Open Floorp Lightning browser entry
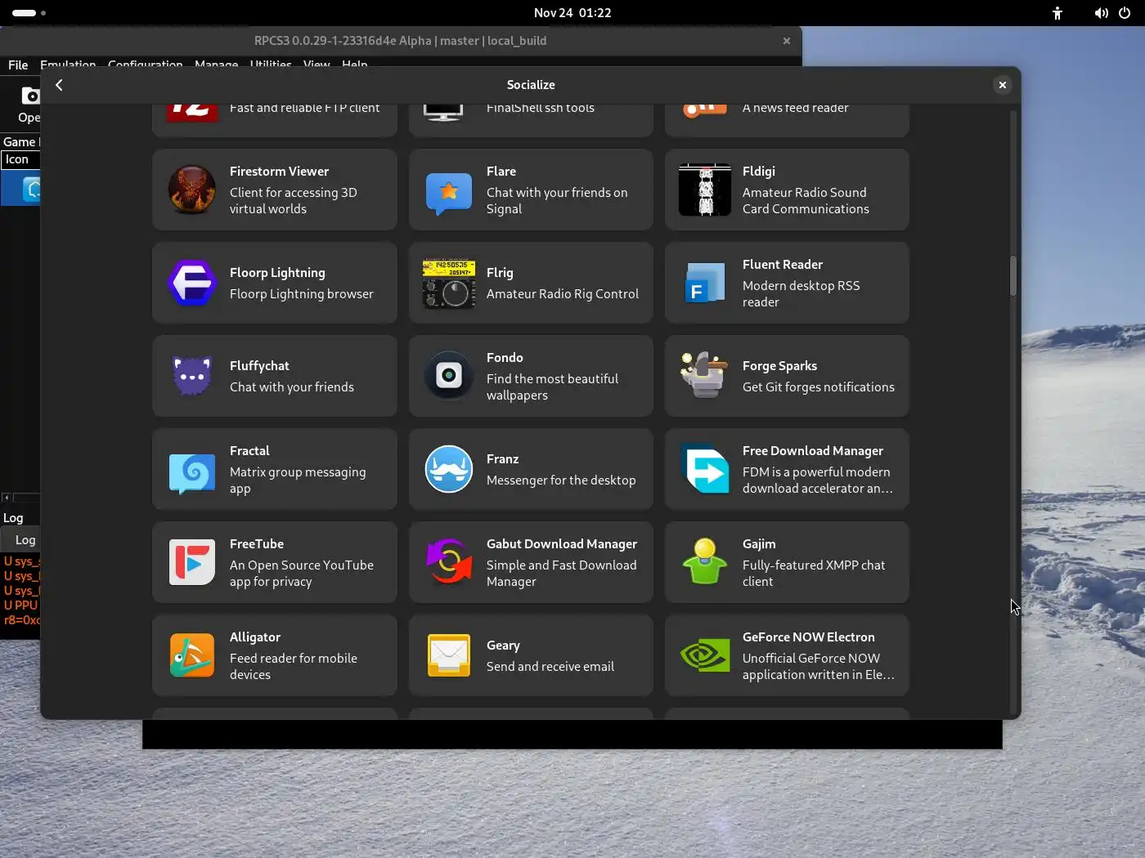The image size is (1145, 858). coord(275,283)
